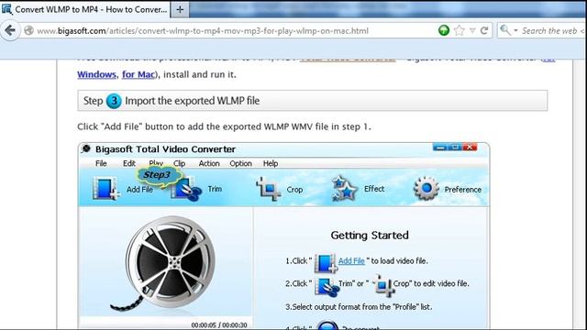The height and width of the screenshot is (330, 587).
Task: Click the Getting Started heading text
Action: pos(370,236)
